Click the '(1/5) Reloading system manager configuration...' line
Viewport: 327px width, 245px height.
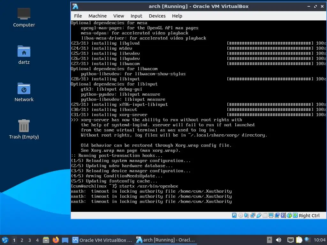[131, 161]
